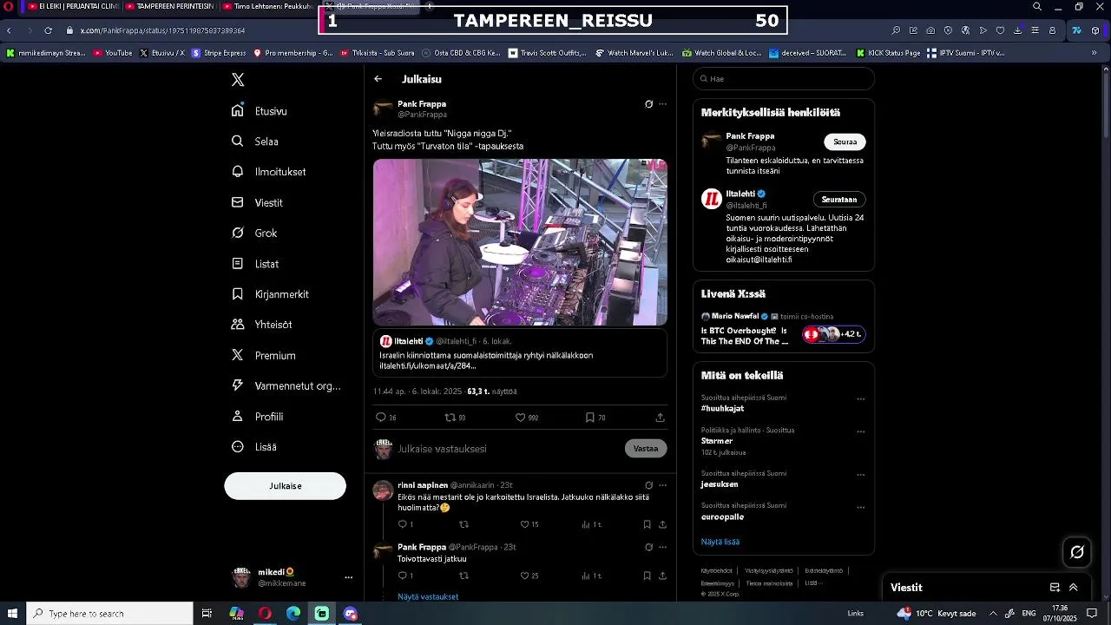Image resolution: width=1111 pixels, height=625 pixels.
Task: Open Opera from the taskbar
Action: point(265,614)
